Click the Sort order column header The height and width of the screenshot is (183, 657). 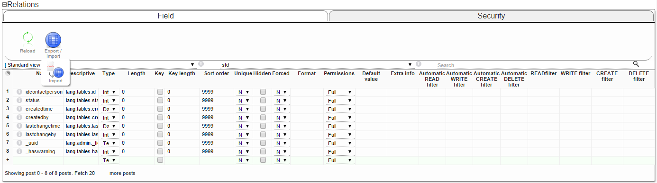pos(217,74)
